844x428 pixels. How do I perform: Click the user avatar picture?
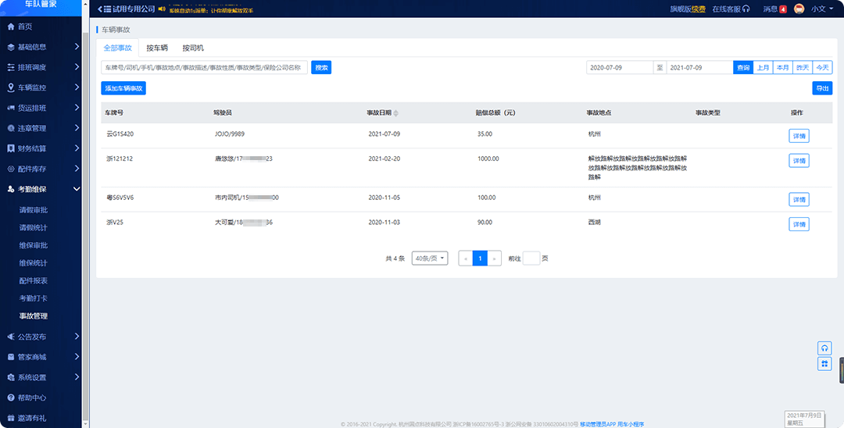point(799,9)
